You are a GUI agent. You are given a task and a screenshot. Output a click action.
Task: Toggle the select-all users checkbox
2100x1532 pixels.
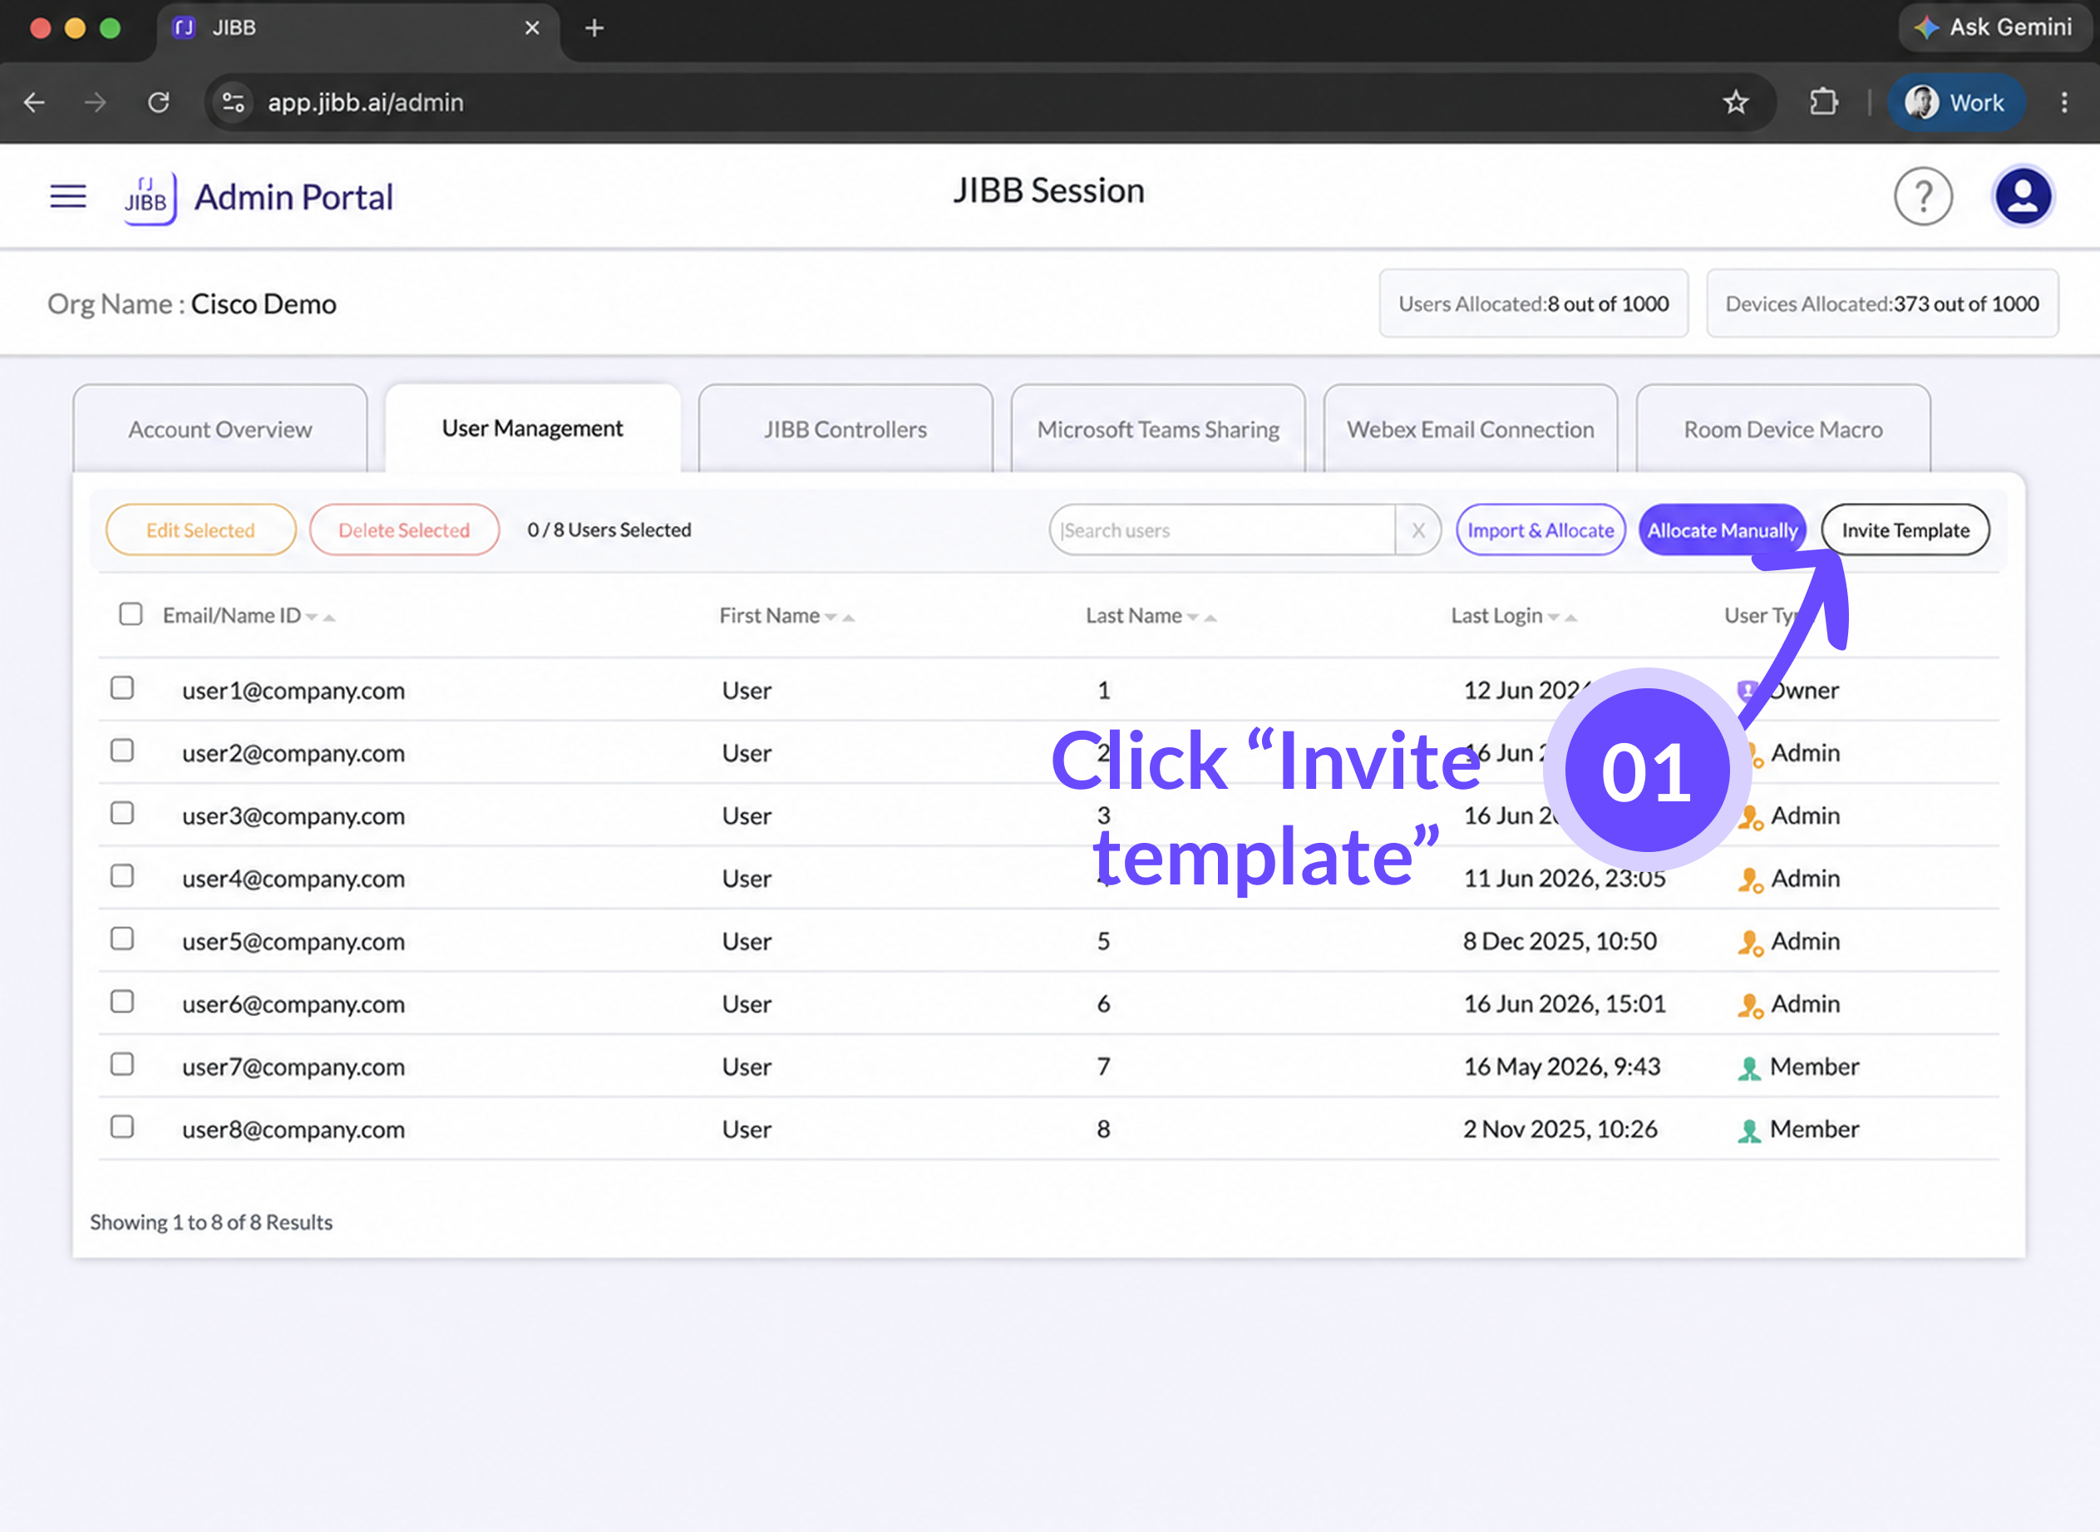coord(131,614)
